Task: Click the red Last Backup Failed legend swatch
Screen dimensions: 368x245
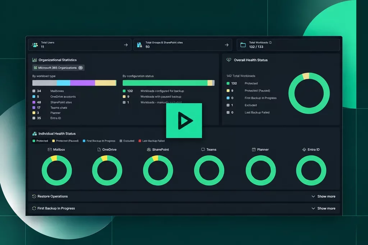Action: 140,141
